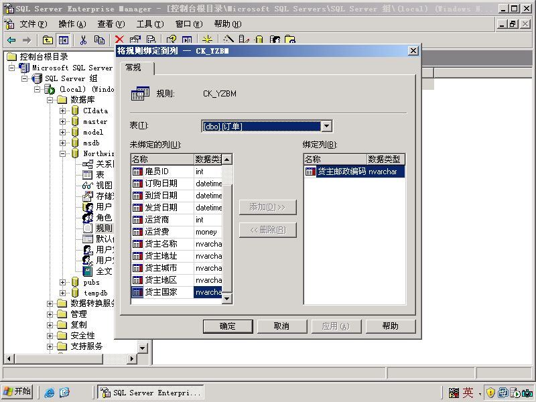The width and height of the screenshot is (536, 402).
Task: Open the 工具(T) menu
Action: click(x=150, y=24)
